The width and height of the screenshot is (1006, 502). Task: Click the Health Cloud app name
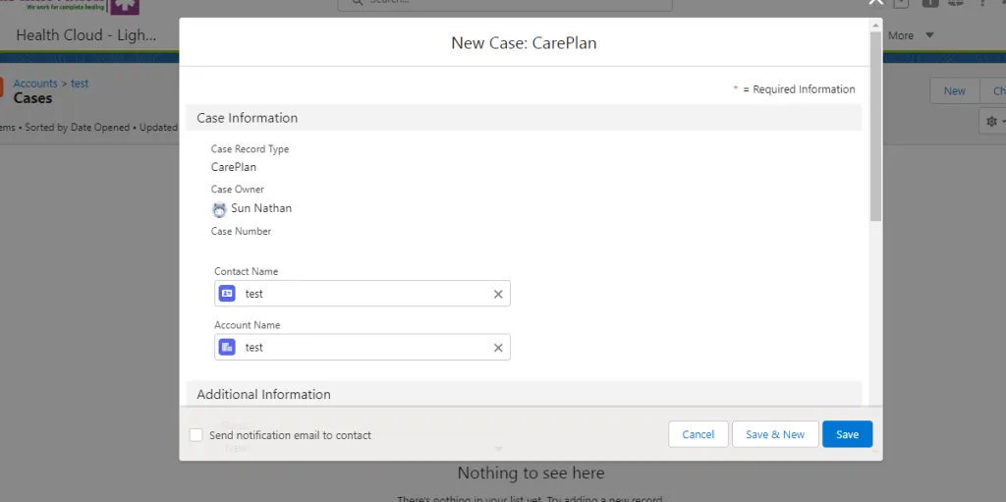click(x=86, y=35)
